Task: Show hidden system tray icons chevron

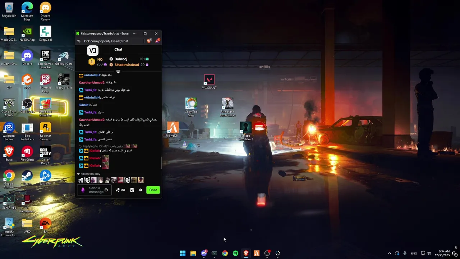Action: [x=389, y=253]
